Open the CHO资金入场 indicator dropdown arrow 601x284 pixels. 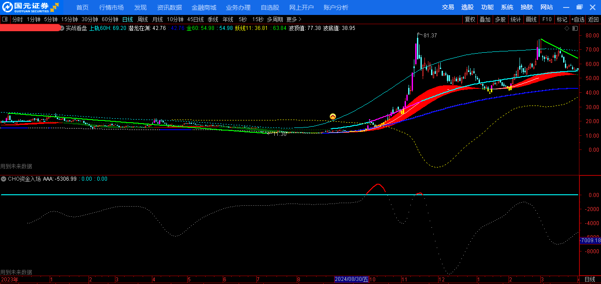click(x=4, y=179)
